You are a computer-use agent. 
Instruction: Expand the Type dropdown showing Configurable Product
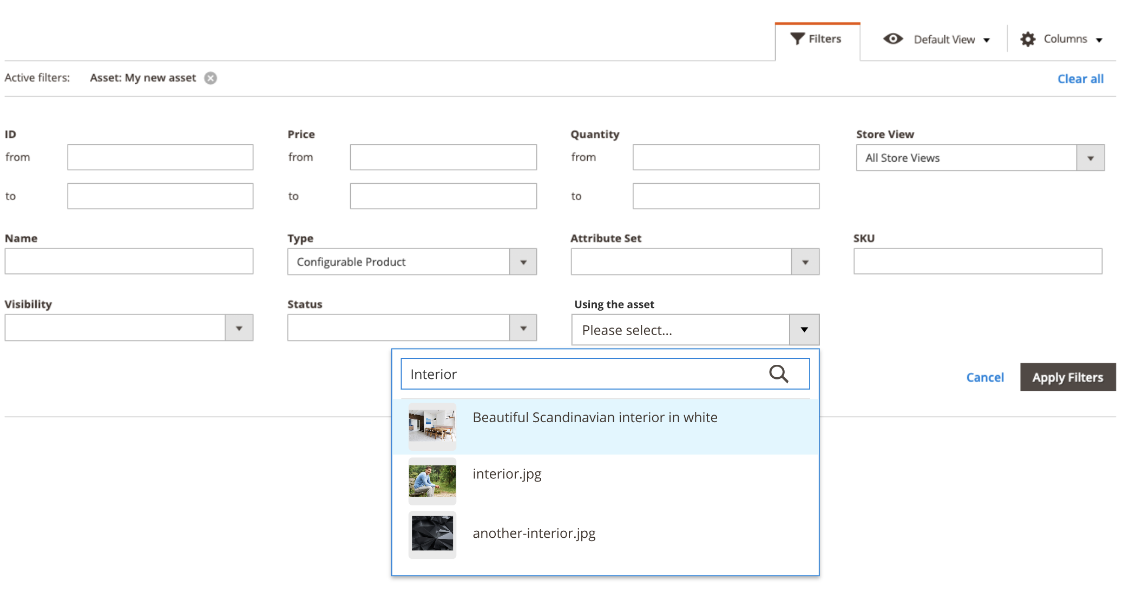pyautogui.click(x=523, y=262)
